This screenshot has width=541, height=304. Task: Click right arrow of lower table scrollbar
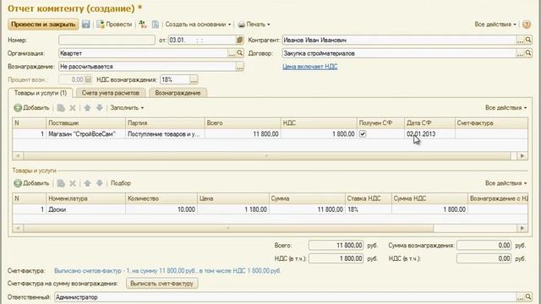coord(522,228)
